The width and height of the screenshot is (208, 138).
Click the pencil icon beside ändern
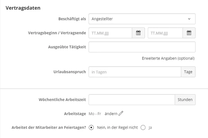coord(121,114)
